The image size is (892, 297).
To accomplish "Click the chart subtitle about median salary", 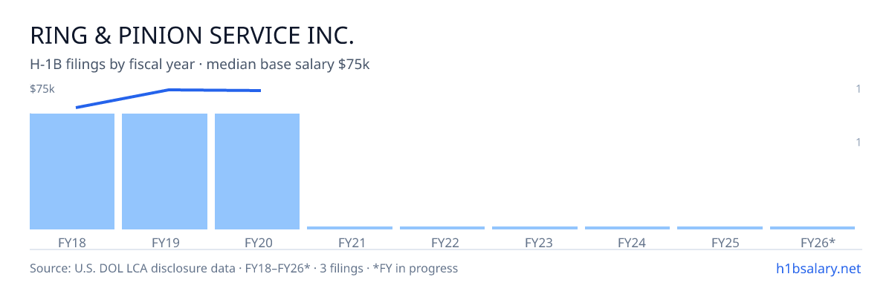I will pos(200,65).
